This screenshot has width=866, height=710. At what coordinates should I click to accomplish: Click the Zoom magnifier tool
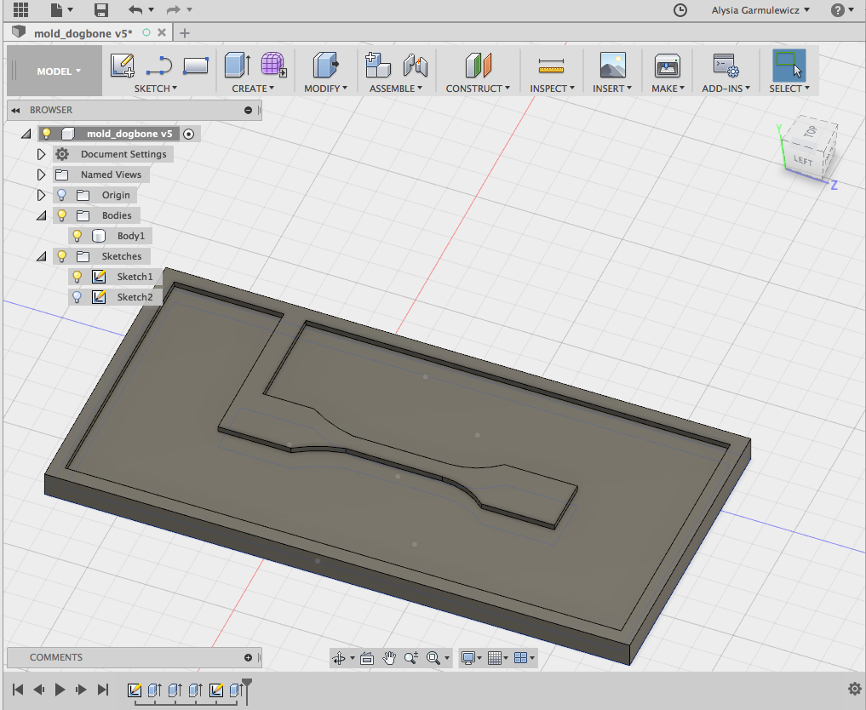pos(411,658)
